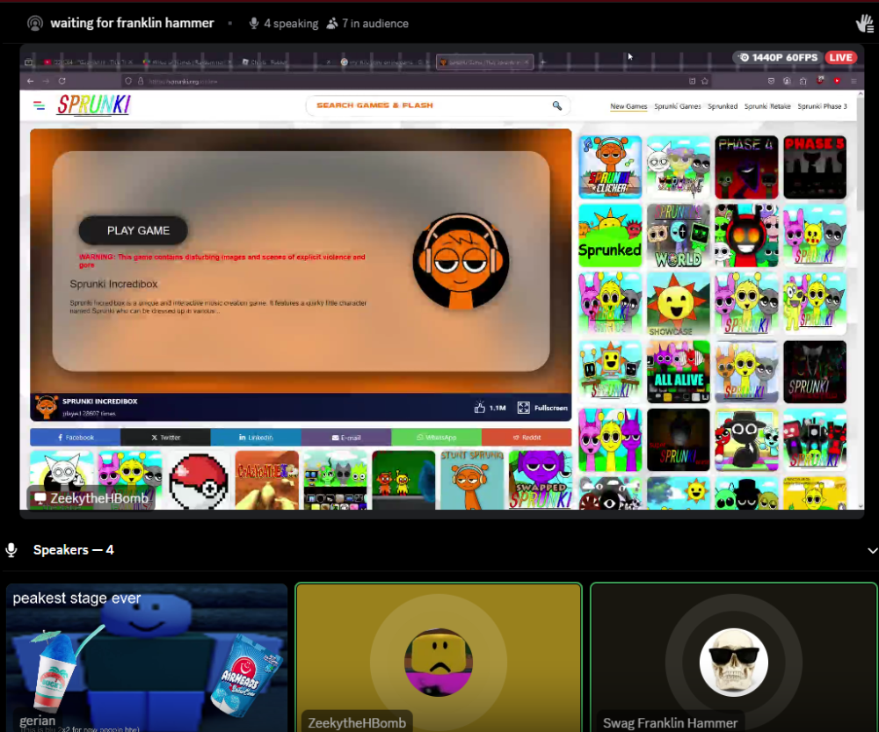879x732 pixels.
Task: Open the Stunt Sprunki game thumbnail
Action: pyautogui.click(x=472, y=481)
